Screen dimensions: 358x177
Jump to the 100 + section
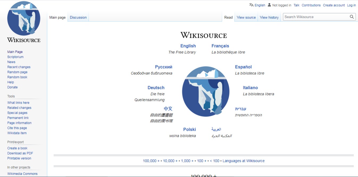pos(202,161)
